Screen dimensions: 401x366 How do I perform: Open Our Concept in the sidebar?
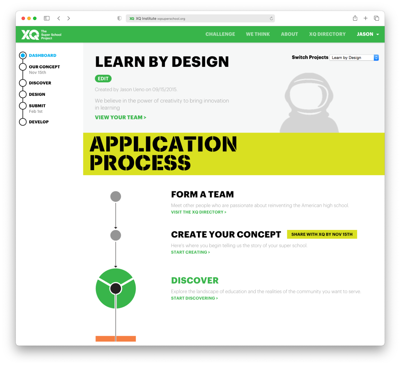44,67
